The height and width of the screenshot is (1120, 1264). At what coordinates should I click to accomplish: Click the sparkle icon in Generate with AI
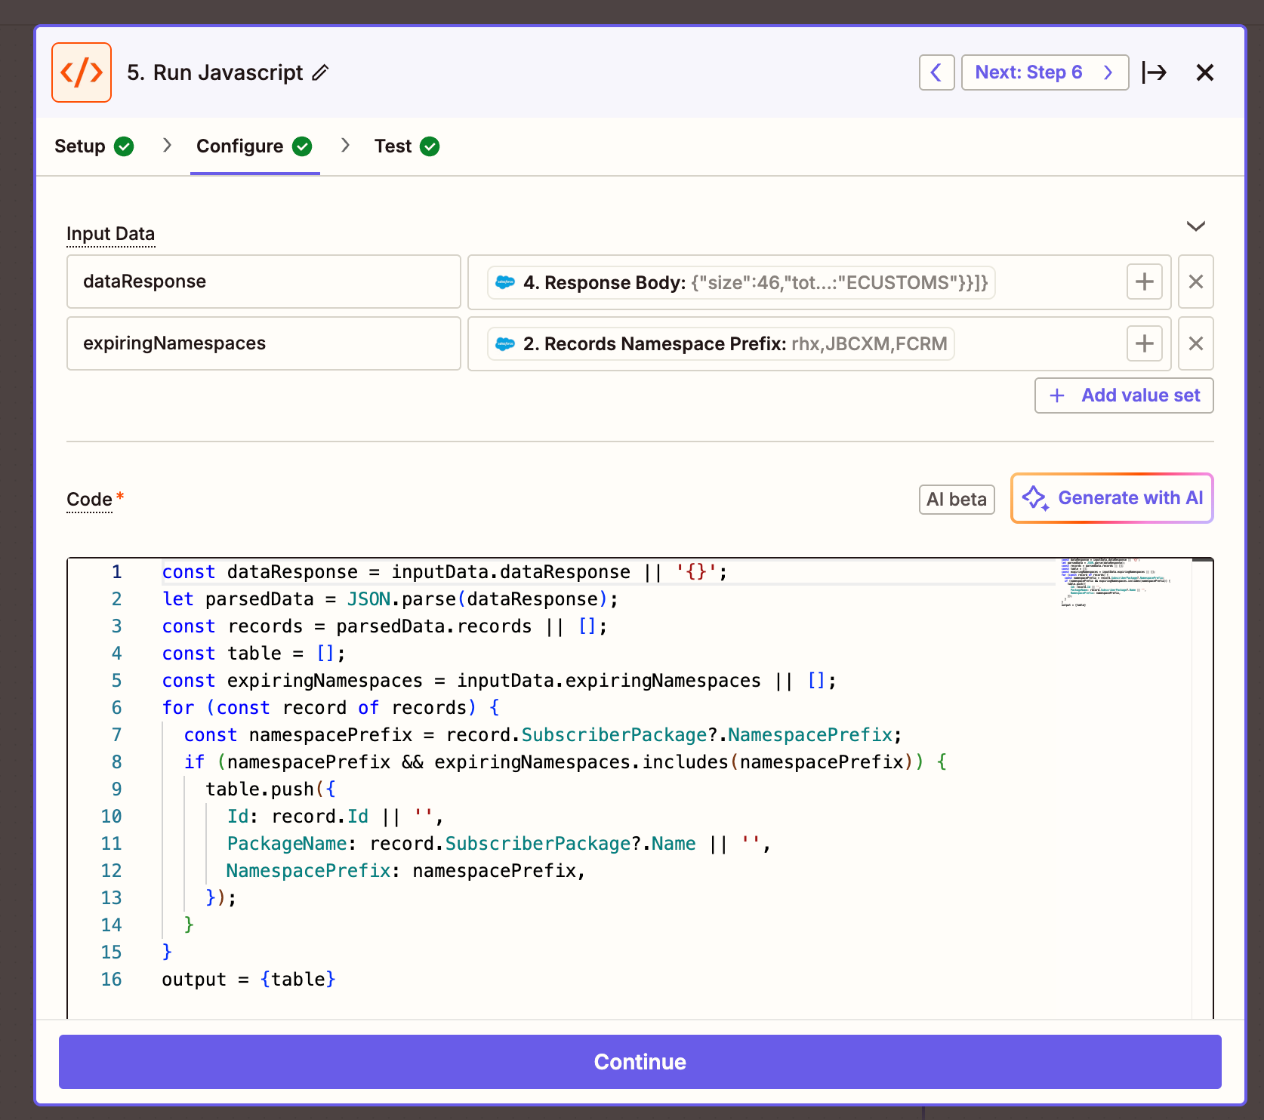tap(1035, 498)
